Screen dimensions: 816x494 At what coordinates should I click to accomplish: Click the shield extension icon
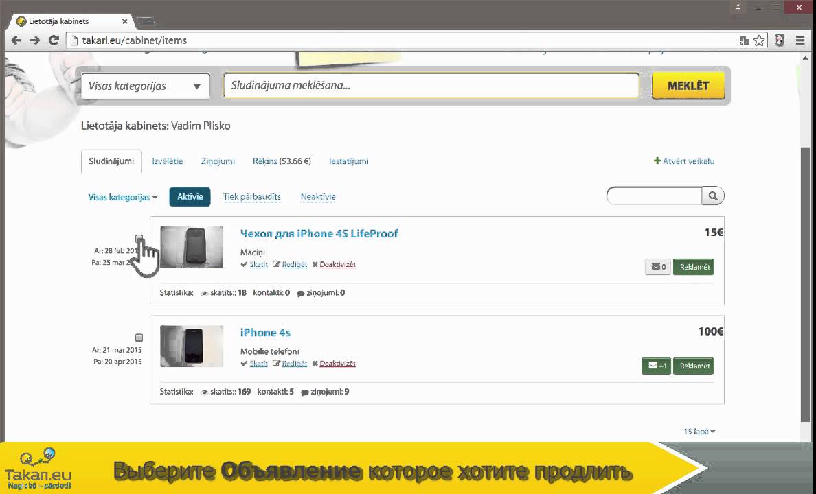779,40
